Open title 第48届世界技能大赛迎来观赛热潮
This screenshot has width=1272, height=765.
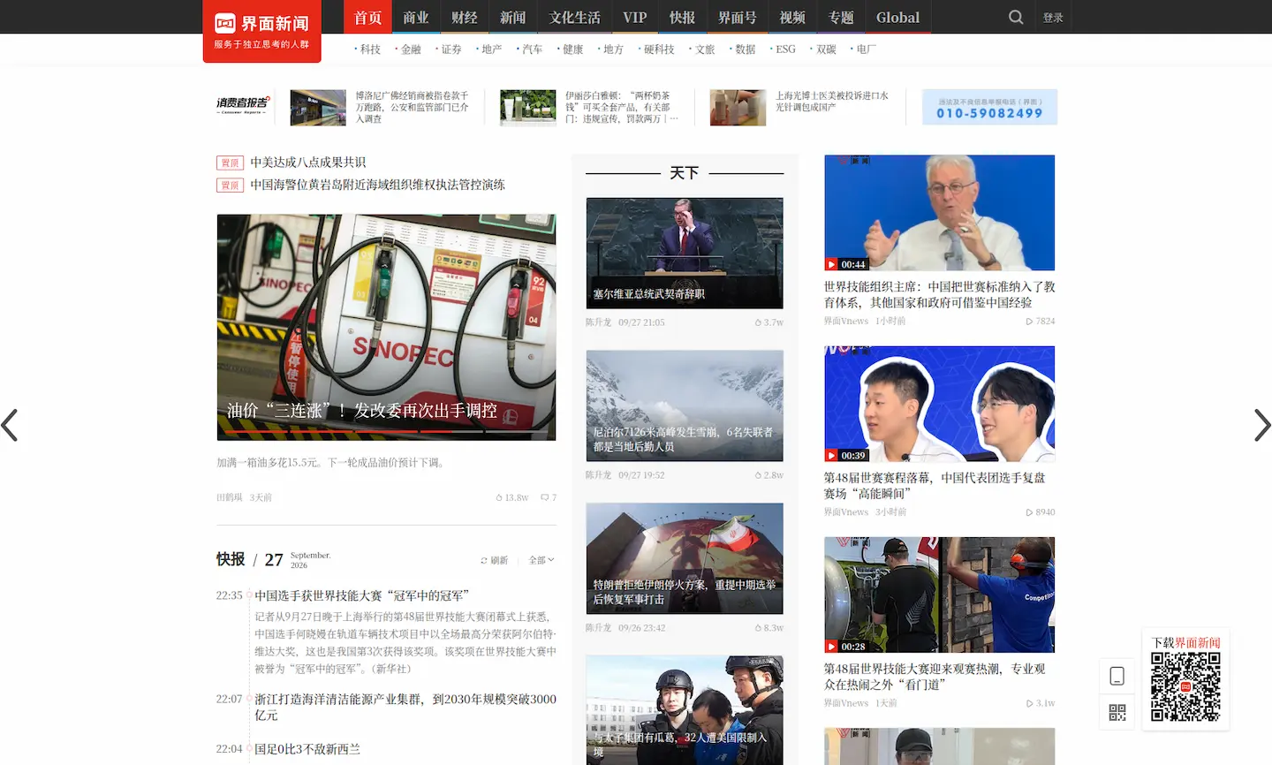[x=935, y=677]
